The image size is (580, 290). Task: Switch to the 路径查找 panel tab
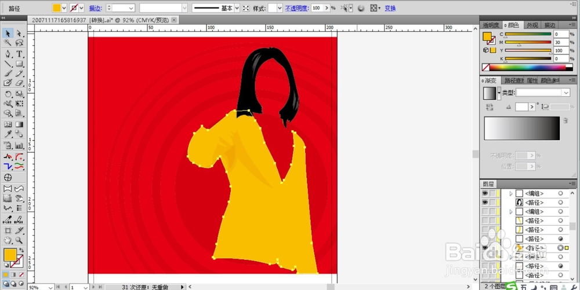pyautogui.click(x=514, y=80)
